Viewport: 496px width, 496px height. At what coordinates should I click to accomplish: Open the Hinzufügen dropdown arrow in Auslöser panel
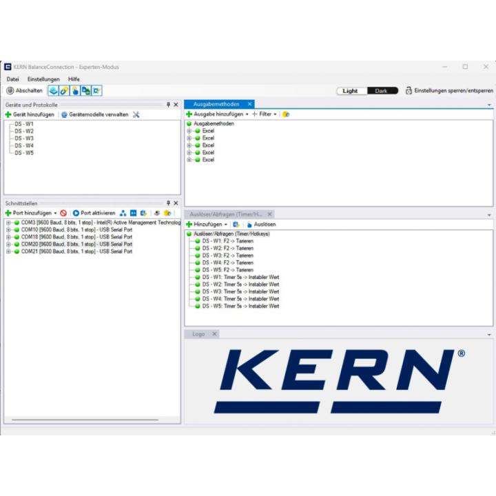226,225
